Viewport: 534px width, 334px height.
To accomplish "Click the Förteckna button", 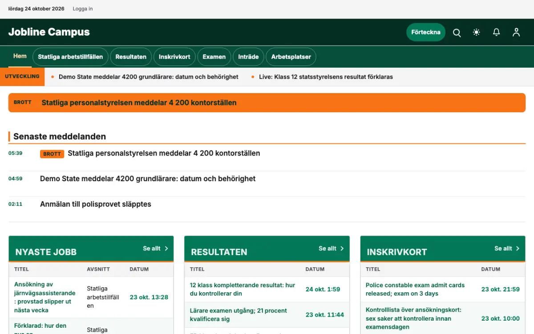I will coord(426,32).
